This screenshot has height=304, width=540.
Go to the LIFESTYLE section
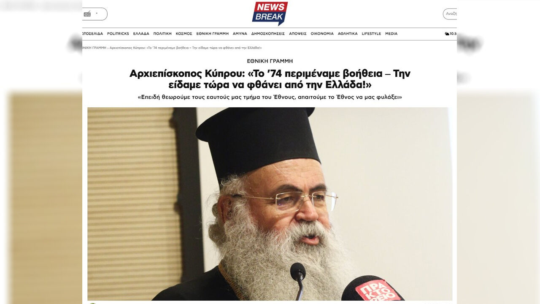pyautogui.click(x=371, y=34)
